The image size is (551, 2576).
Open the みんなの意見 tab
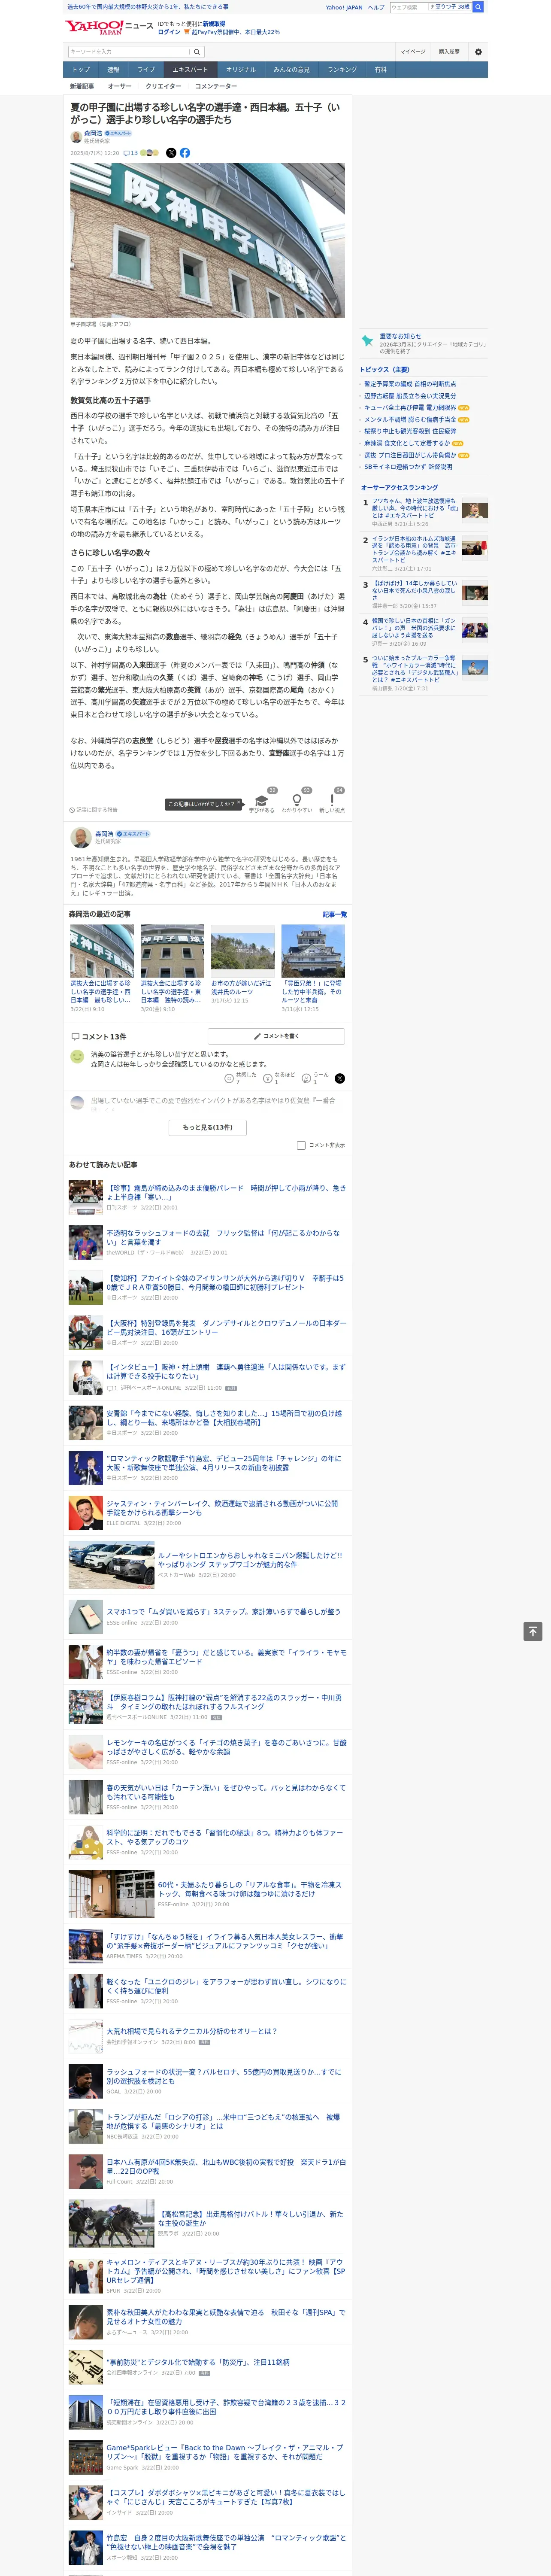pos(292,70)
